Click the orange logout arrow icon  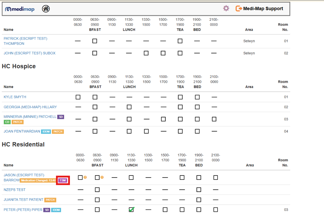click(239, 9)
